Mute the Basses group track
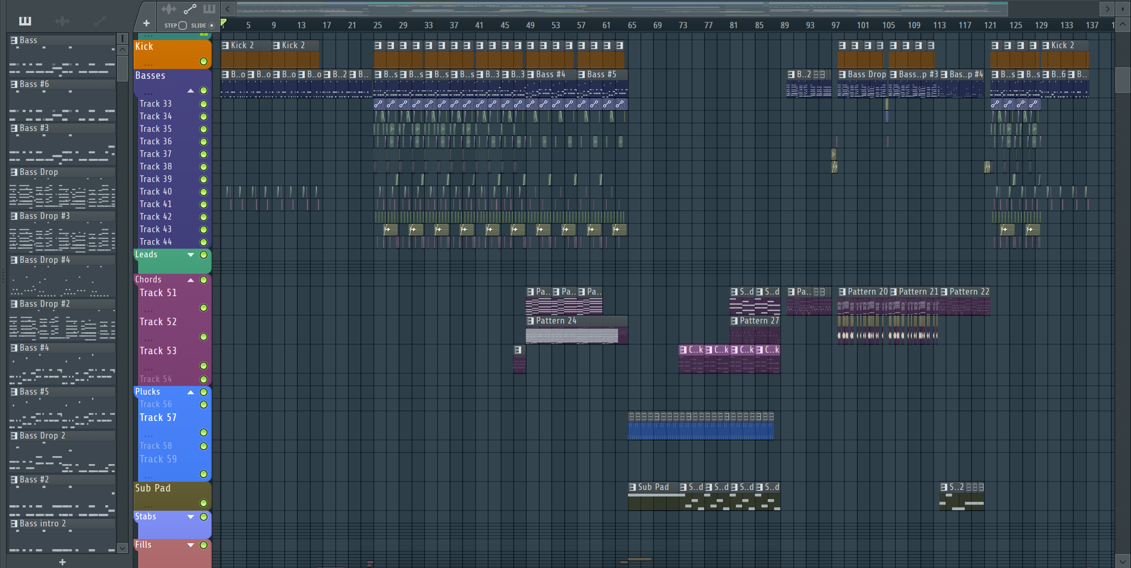Viewport: 1131px width, 568px height. tap(203, 90)
